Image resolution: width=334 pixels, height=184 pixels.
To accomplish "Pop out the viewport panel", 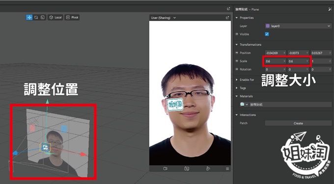I will [228, 9].
